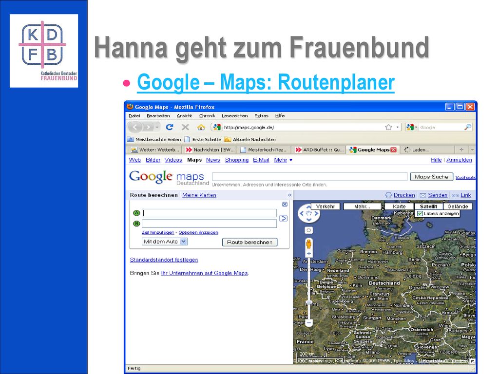Open the Bearbeiten menu

158,116
